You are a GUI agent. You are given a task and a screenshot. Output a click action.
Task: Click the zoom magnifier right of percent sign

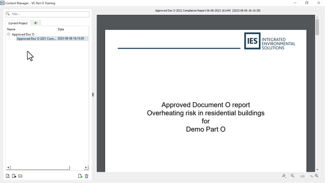coord(317,176)
